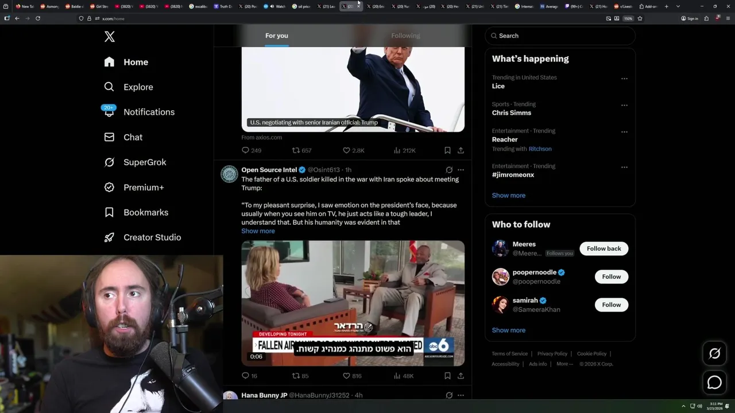Show more trends in What's happening
Viewport: 735px width, 413px height.
(509, 195)
